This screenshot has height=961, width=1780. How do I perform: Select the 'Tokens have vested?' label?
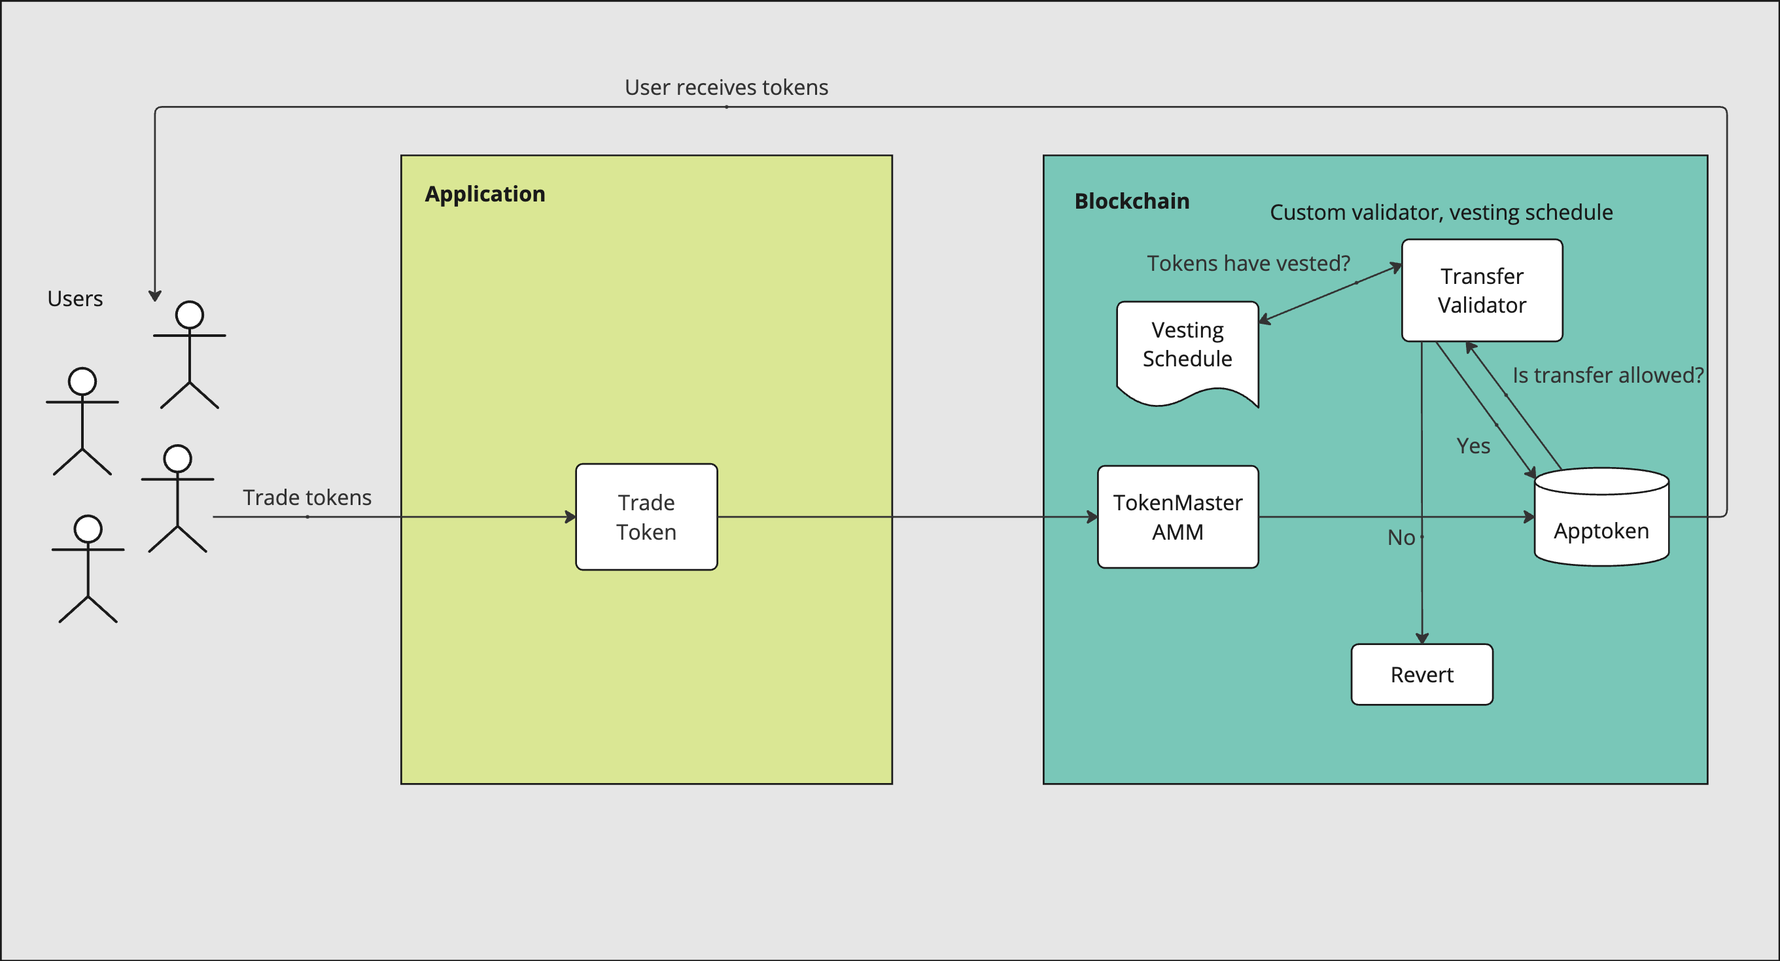[1248, 263]
